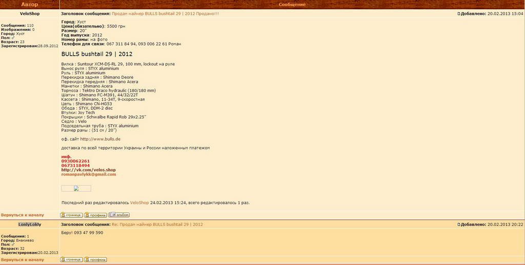Click the romanpavlykk@gmail.com email link

[x=88, y=174]
